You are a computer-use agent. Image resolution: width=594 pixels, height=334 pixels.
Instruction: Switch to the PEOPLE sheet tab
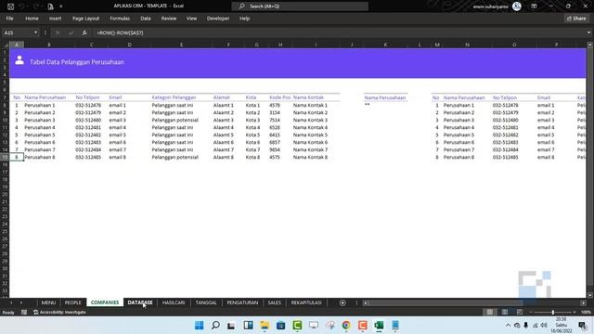pos(73,302)
